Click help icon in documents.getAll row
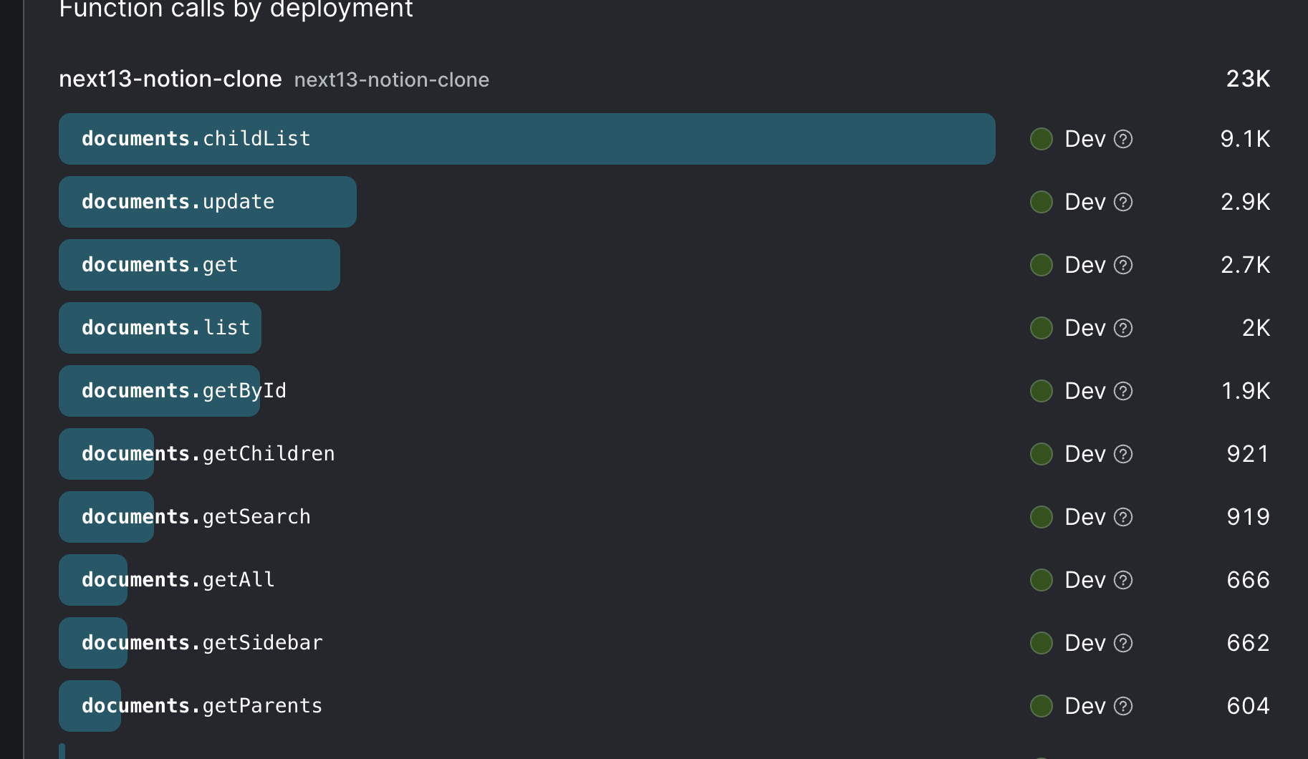Viewport: 1308px width, 759px height. [x=1123, y=580]
